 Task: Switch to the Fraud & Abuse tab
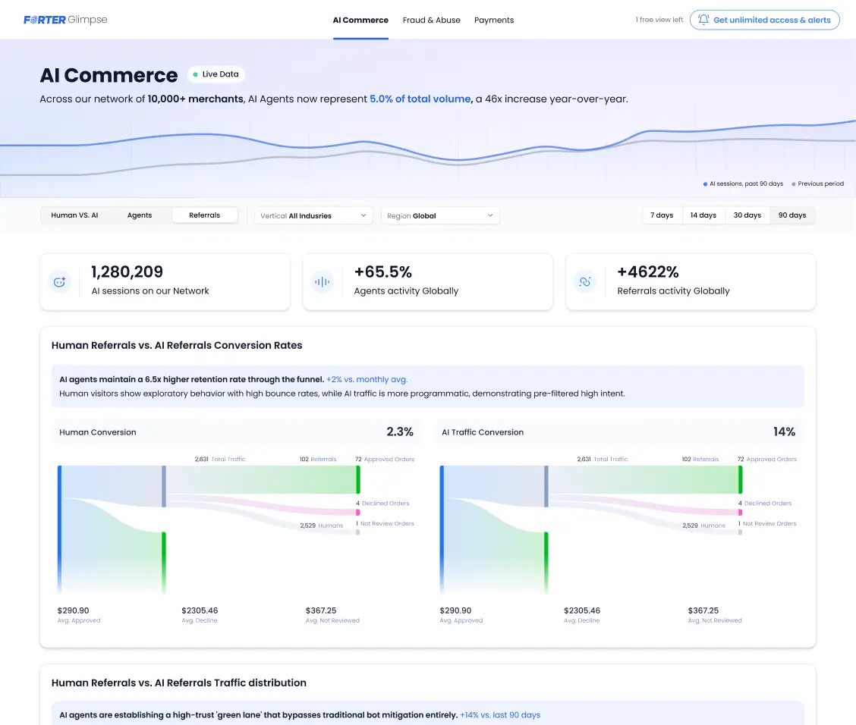(431, 20)
